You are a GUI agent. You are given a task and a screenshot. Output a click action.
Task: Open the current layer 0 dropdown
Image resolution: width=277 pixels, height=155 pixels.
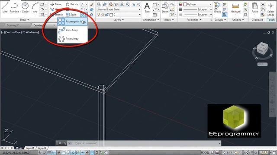click(118, 15)
